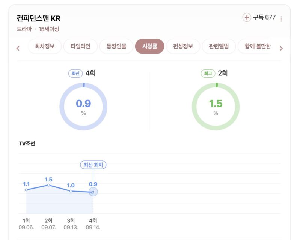Viewport: 300px width, 240px height.
Task: Go to the 편성정보 tab
Action: [183, 47]
